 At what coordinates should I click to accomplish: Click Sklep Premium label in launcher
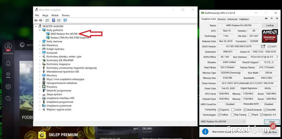(63, 135)
